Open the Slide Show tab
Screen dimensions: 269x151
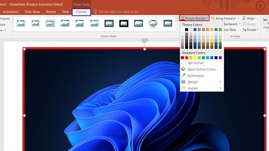click(32, 12)
